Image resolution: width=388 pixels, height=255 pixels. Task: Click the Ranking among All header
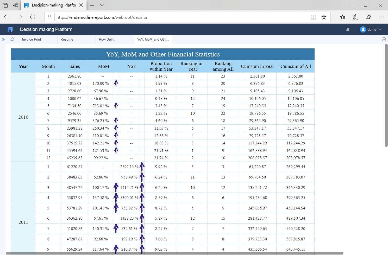coord(223,66)
